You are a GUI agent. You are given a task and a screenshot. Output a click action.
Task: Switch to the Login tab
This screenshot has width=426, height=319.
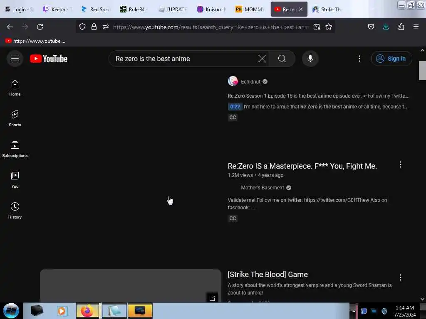point(19,10)
